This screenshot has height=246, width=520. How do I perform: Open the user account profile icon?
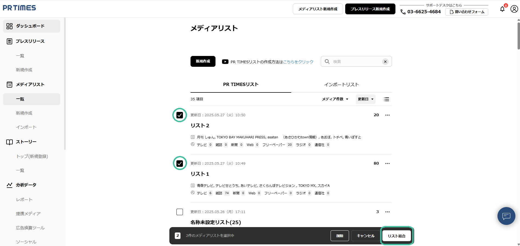tap(514, 9)
